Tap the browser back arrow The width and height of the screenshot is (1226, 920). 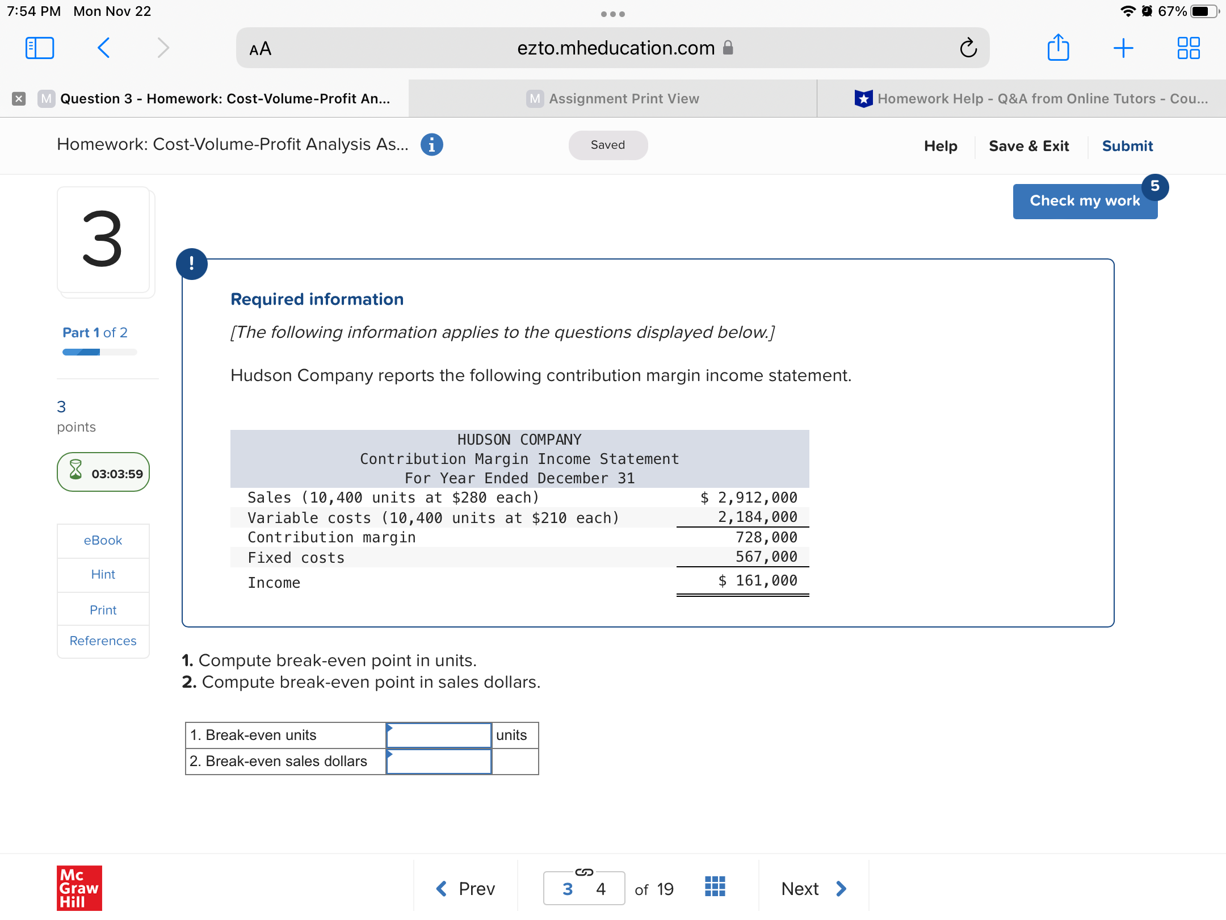click(x=103, y=48)
